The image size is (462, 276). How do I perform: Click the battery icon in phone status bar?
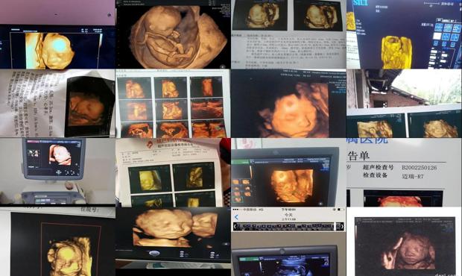click(339, 210)
